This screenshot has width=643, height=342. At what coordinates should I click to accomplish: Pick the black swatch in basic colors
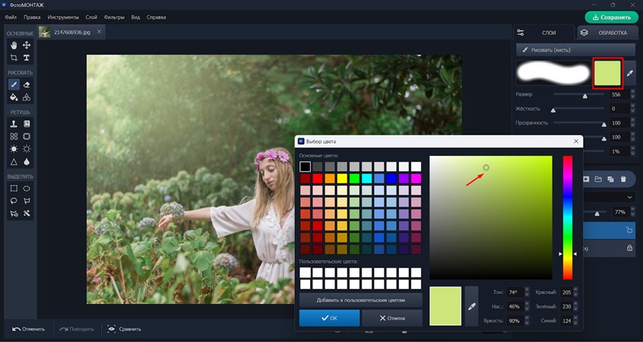pos(305,166)
